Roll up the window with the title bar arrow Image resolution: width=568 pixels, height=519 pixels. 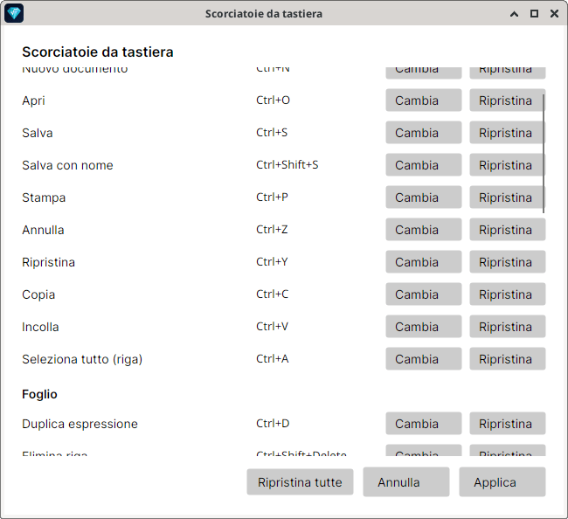(514, 14)
